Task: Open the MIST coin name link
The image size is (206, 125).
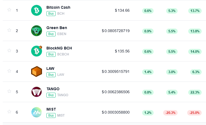Action: coord(51,109)
